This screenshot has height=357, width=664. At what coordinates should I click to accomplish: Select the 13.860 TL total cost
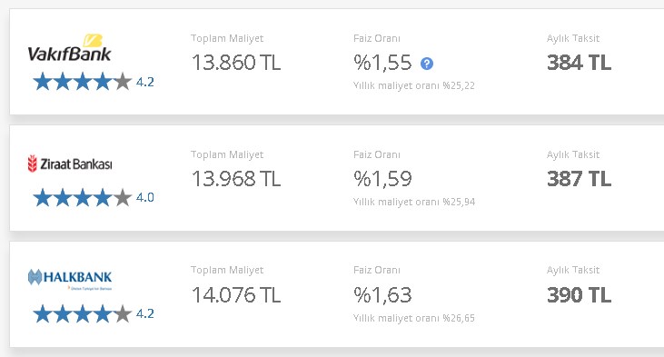[236, 63]
